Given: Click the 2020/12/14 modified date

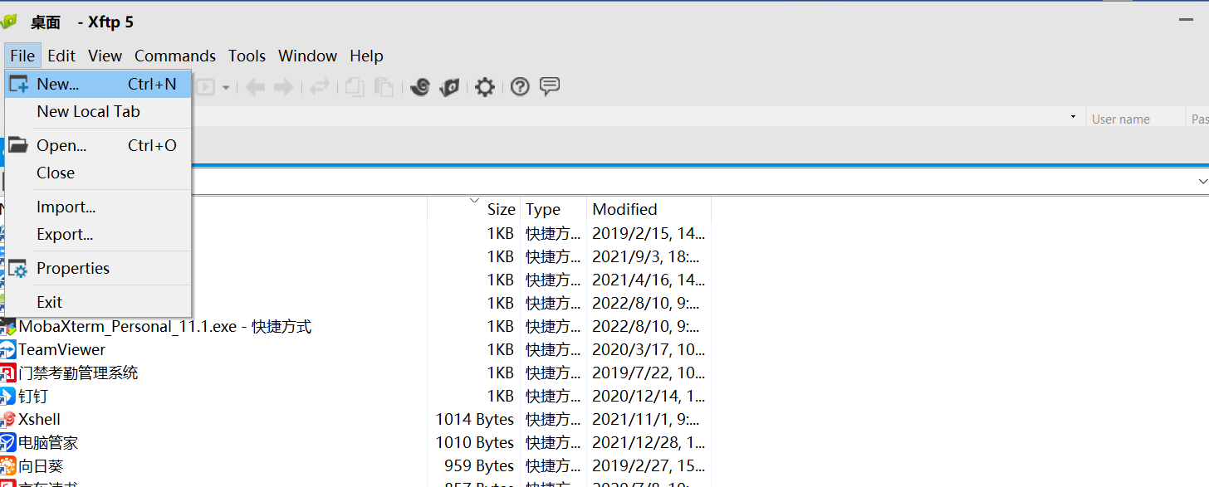Looking at the screenshot, I should [x=649, y=397].
